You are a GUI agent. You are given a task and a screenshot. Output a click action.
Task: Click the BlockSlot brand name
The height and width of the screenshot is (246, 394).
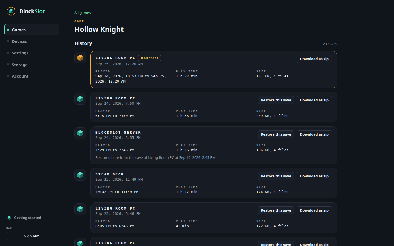tap(32, 11)
